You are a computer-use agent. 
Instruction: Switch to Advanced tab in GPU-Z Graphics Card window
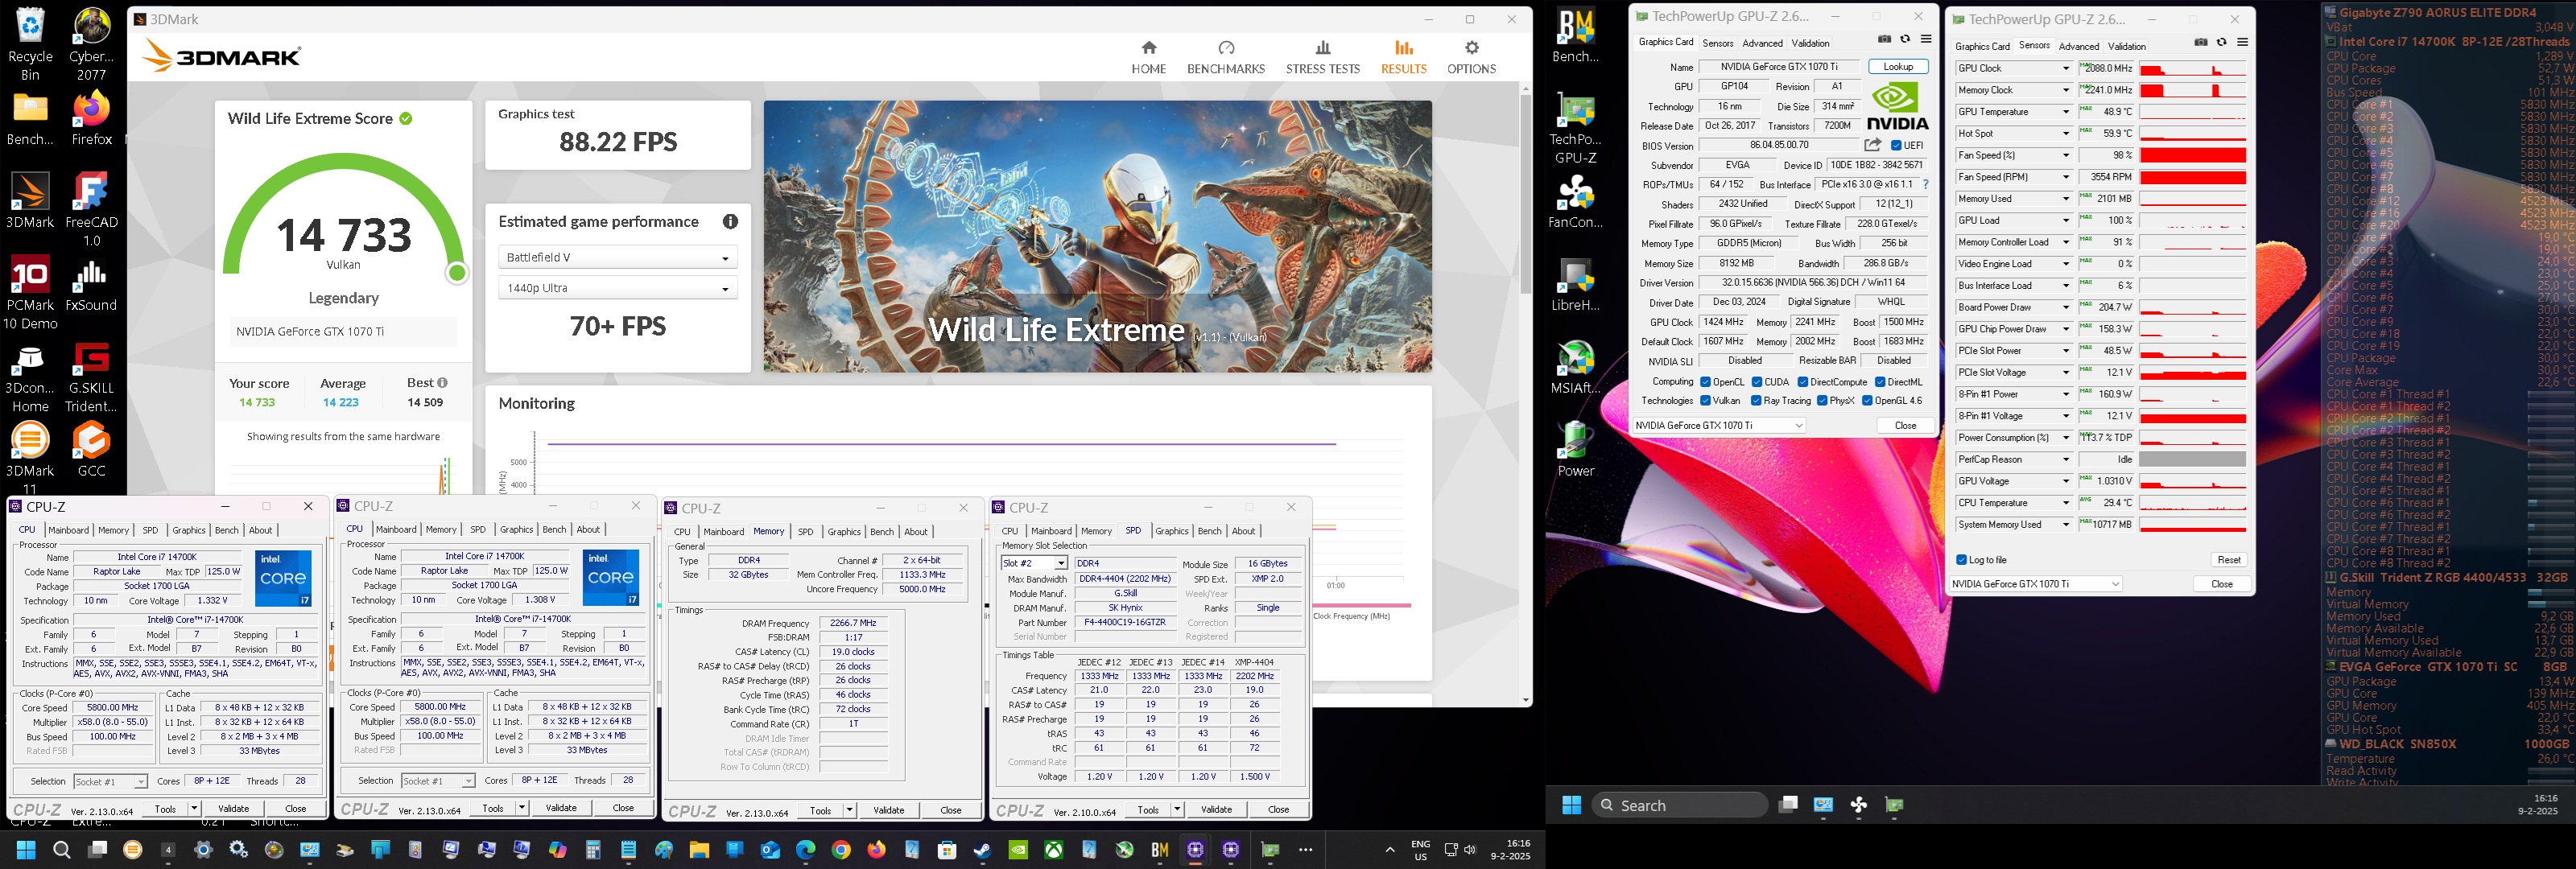[1762, 43]
